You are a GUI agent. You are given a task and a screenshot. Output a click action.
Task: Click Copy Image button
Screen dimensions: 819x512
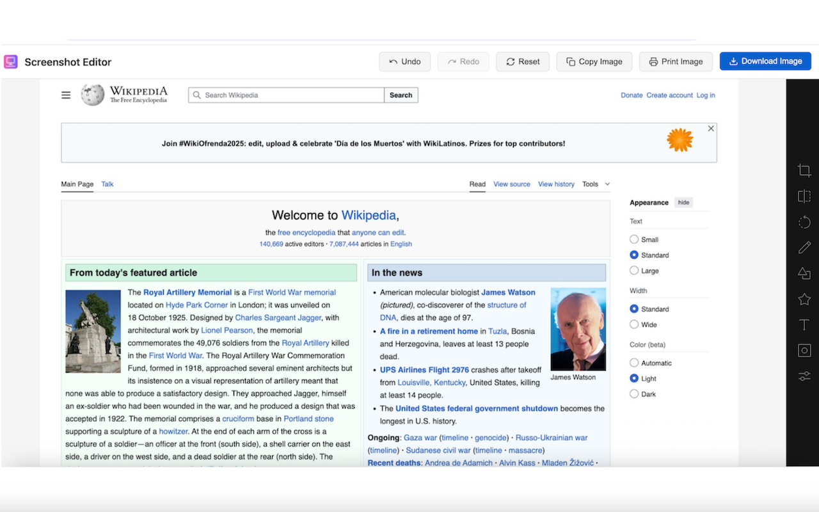coord(594,61)
